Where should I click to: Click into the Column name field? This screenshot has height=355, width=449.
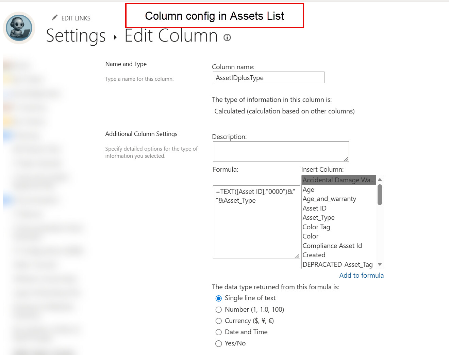click(268, 78)
